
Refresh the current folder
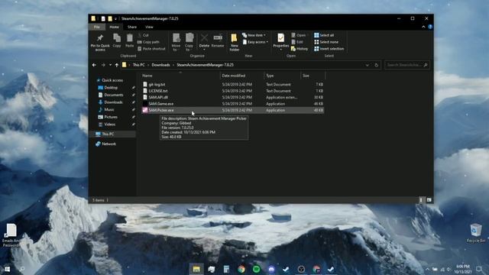(377, 65)
